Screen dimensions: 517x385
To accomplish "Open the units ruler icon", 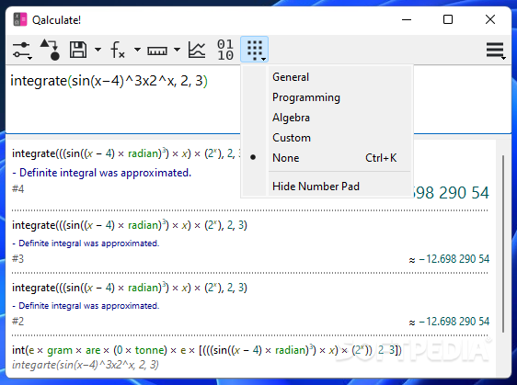I will coord(157,51).
